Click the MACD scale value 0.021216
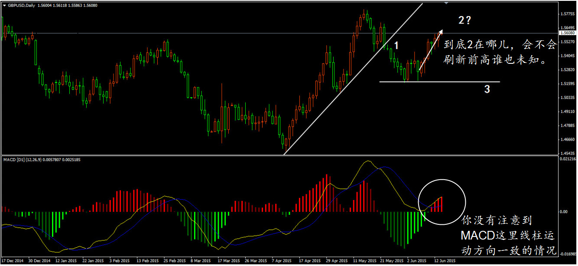Image resolution: width=578 pixels, height=266 pixels. click(568, 159)
